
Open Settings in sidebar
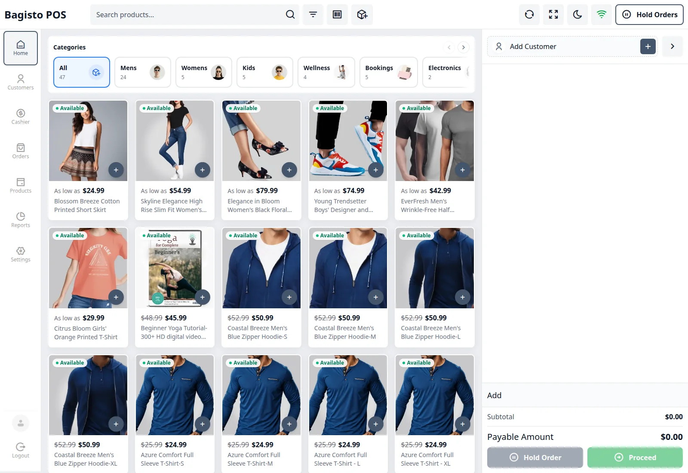tap(21, 254)
